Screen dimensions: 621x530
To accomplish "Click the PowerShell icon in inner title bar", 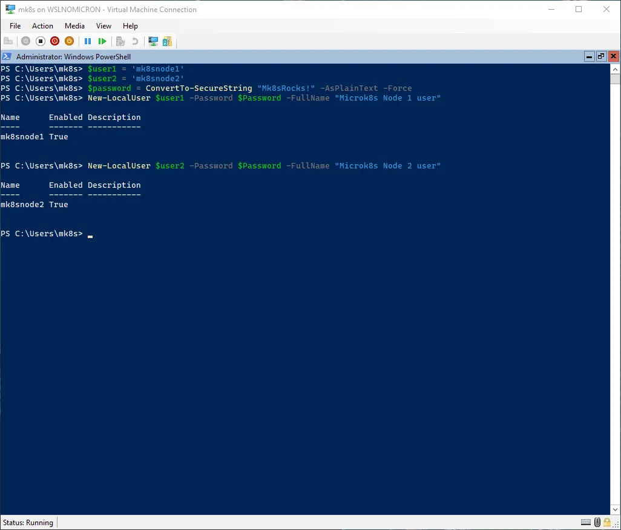I will (x=7, y=56).
